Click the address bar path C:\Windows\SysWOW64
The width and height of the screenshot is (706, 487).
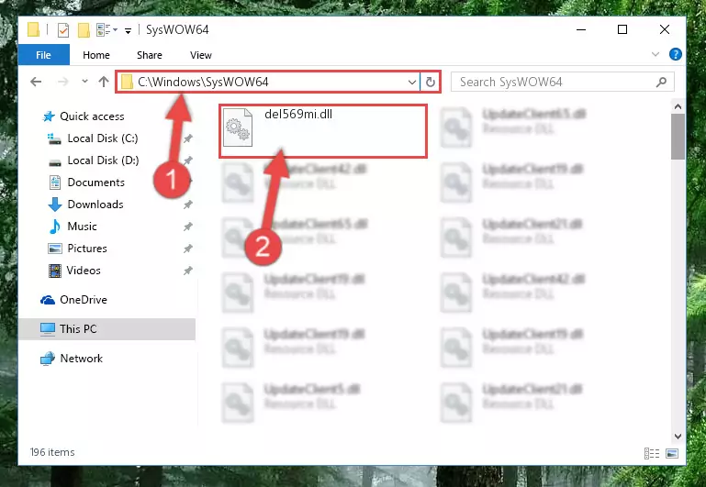203,82
